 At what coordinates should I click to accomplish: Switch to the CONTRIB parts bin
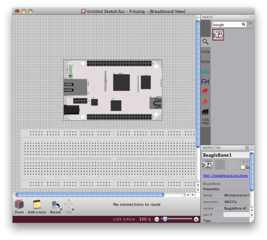click(205, 121)
